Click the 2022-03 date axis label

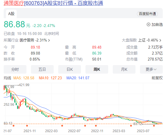pyautogui.click(x=51, y=131)
